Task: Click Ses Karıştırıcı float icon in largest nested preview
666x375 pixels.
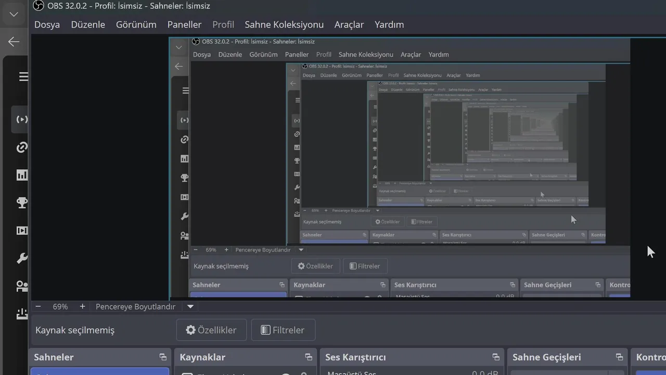Action: [513, 285]
